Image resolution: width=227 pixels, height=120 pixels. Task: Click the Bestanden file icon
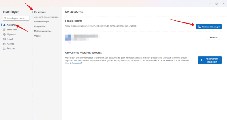point(4,29)
